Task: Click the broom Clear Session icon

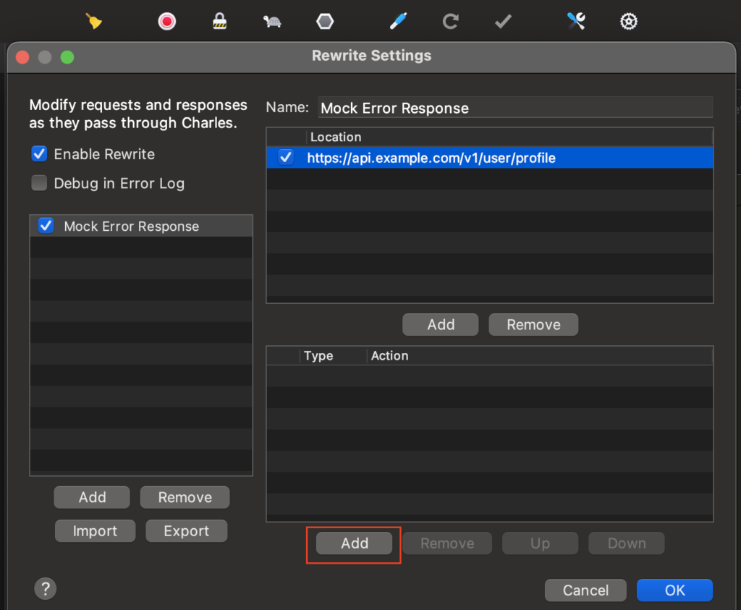Action: 94,22
